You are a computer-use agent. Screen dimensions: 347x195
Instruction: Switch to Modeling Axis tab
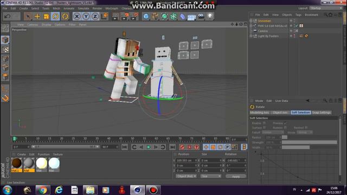pos(260,113)
